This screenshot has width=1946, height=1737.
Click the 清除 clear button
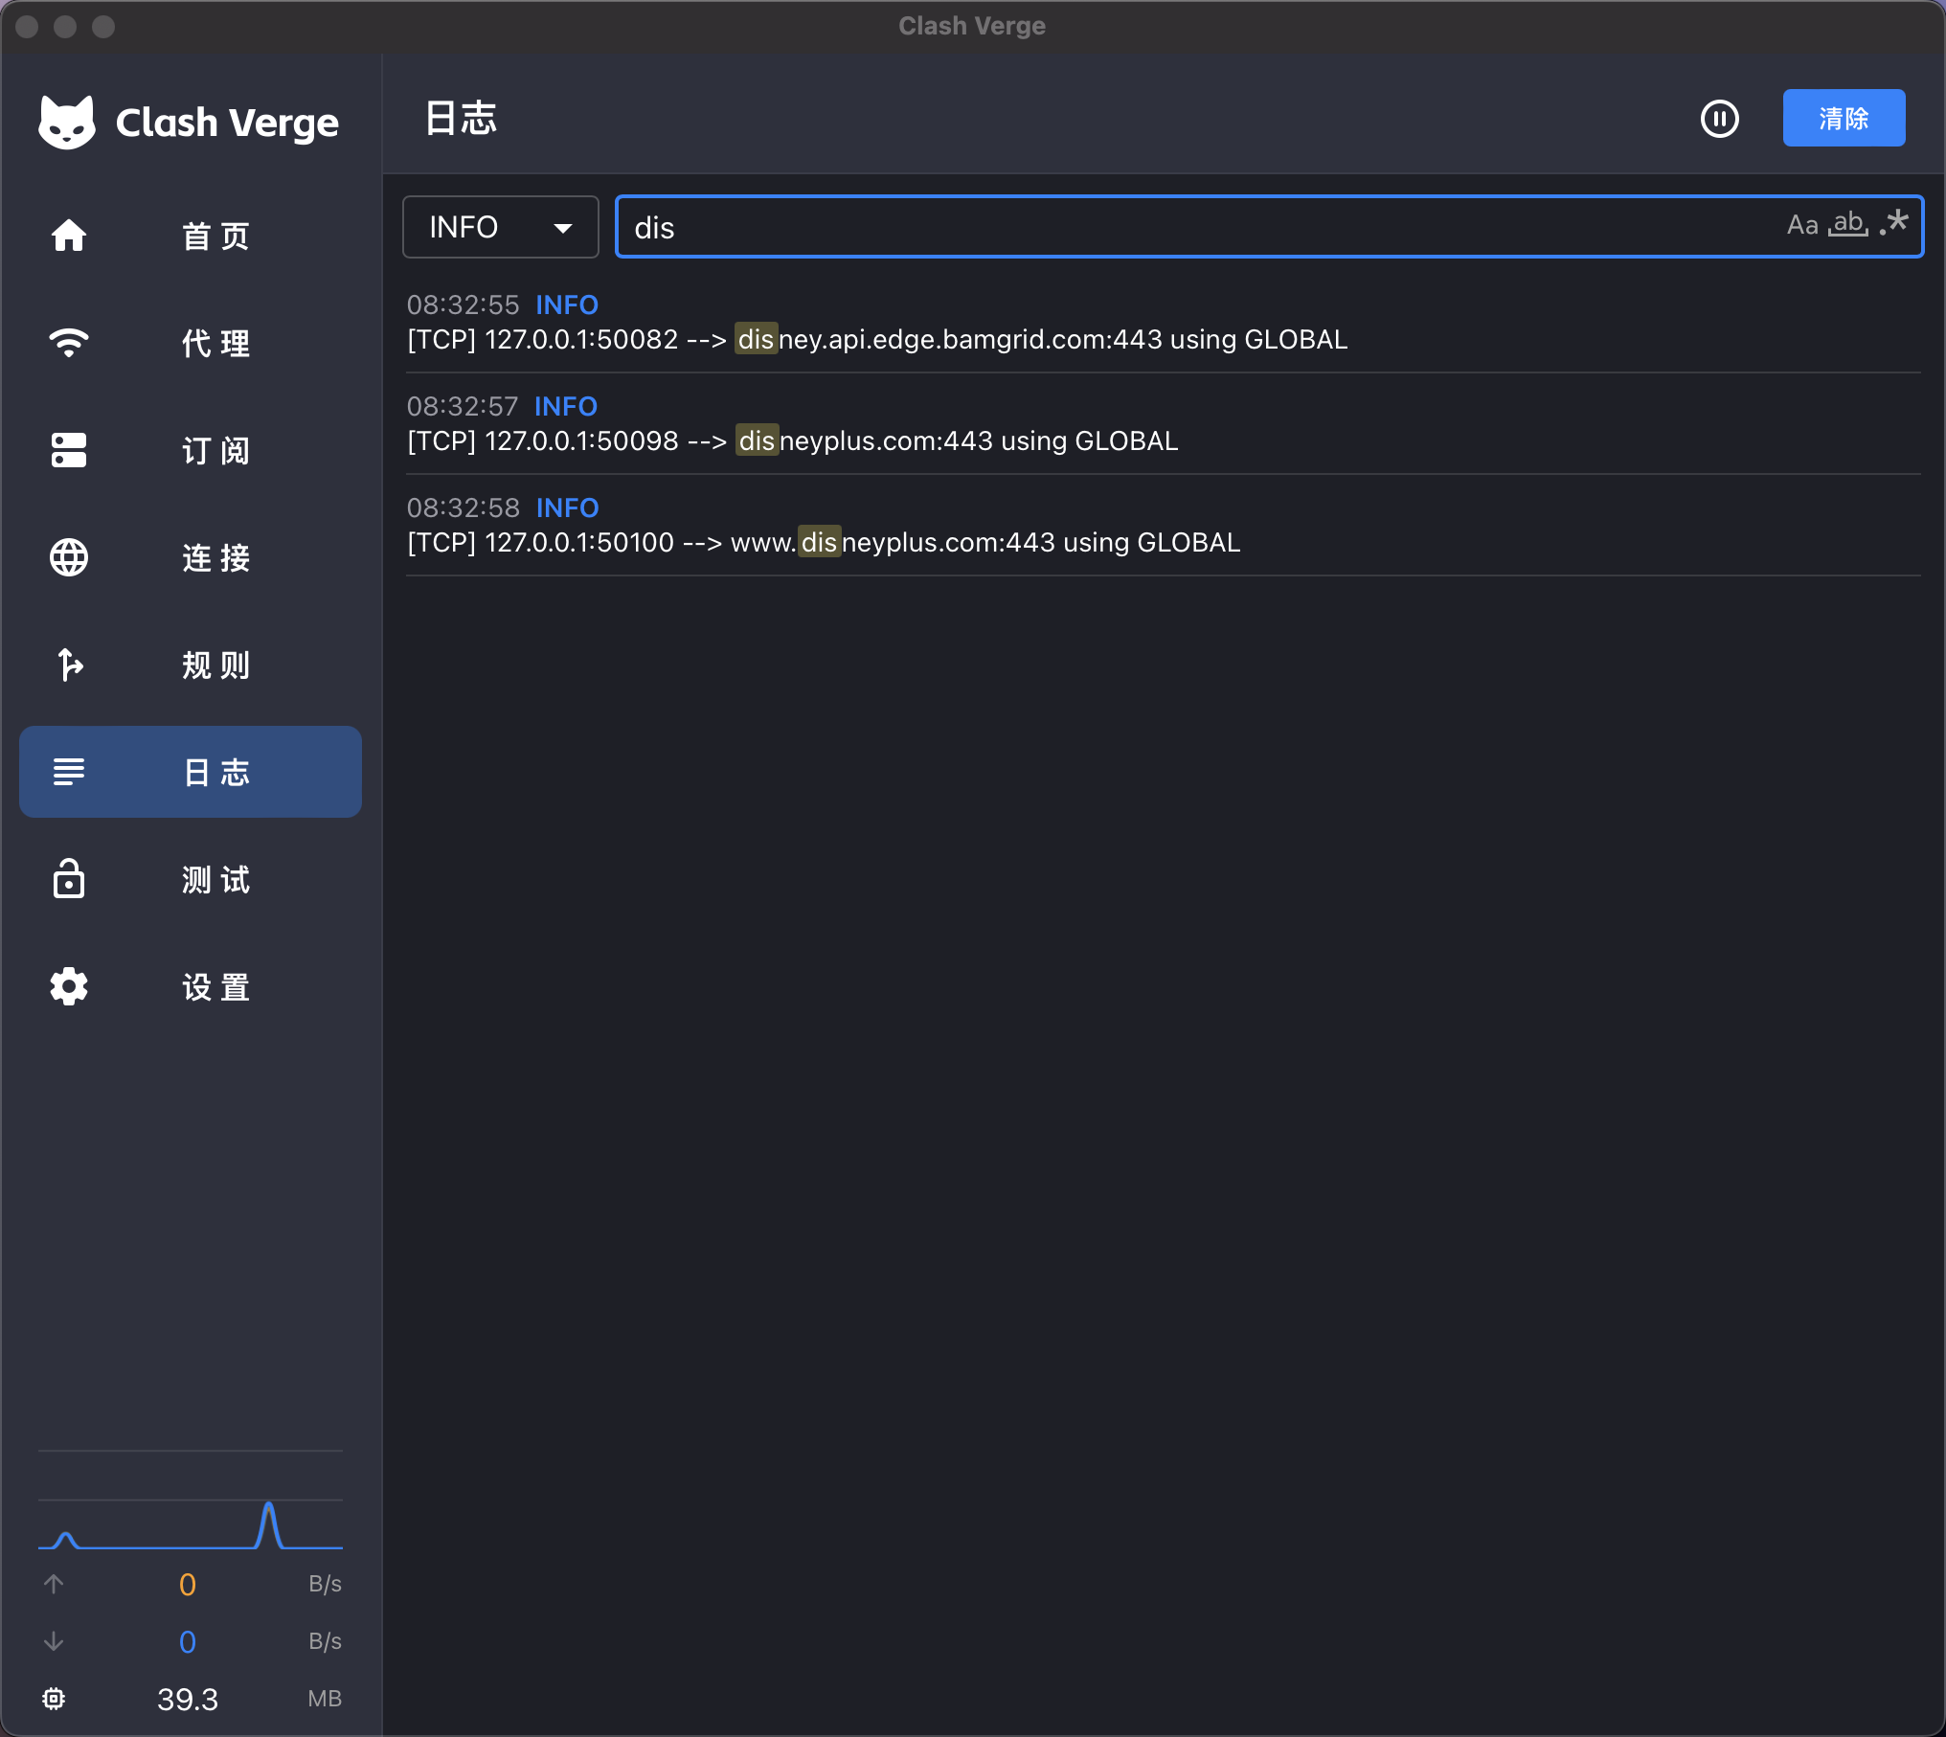[x=1844, y=119]
